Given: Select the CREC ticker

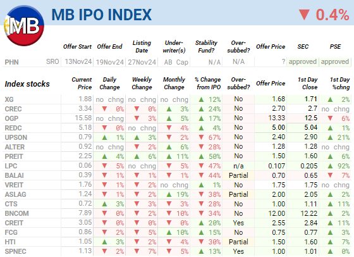Looking at the screenshot, I should (13, 109).
